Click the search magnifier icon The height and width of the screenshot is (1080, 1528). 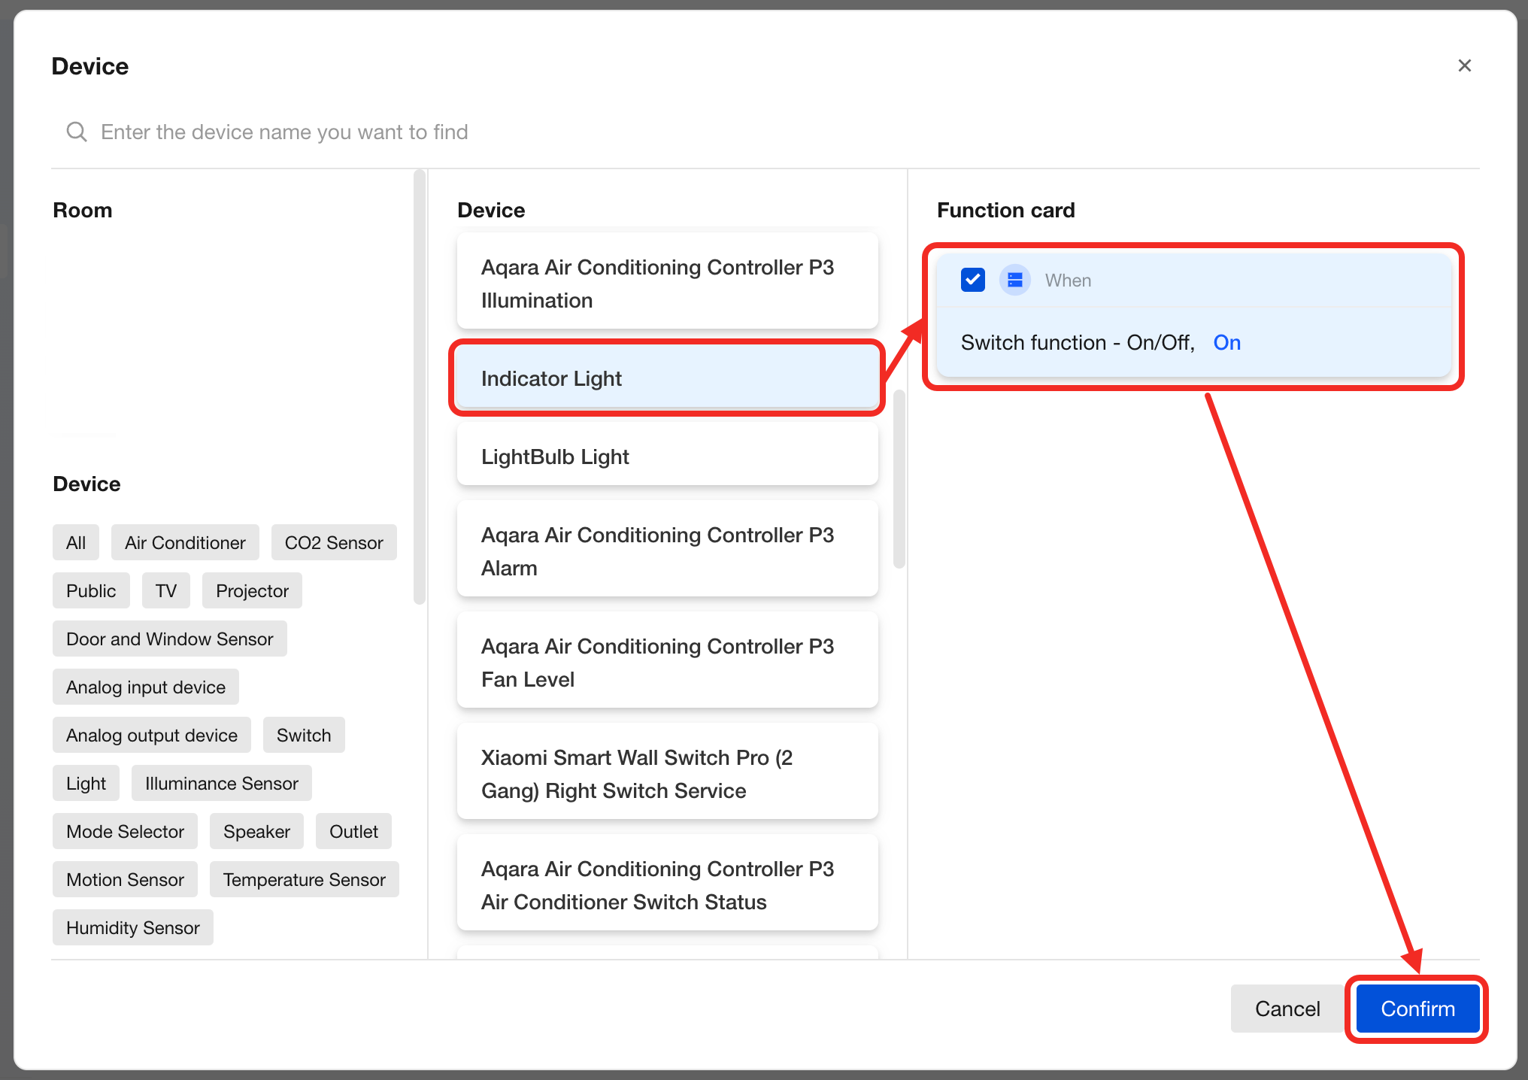point(76,132)
